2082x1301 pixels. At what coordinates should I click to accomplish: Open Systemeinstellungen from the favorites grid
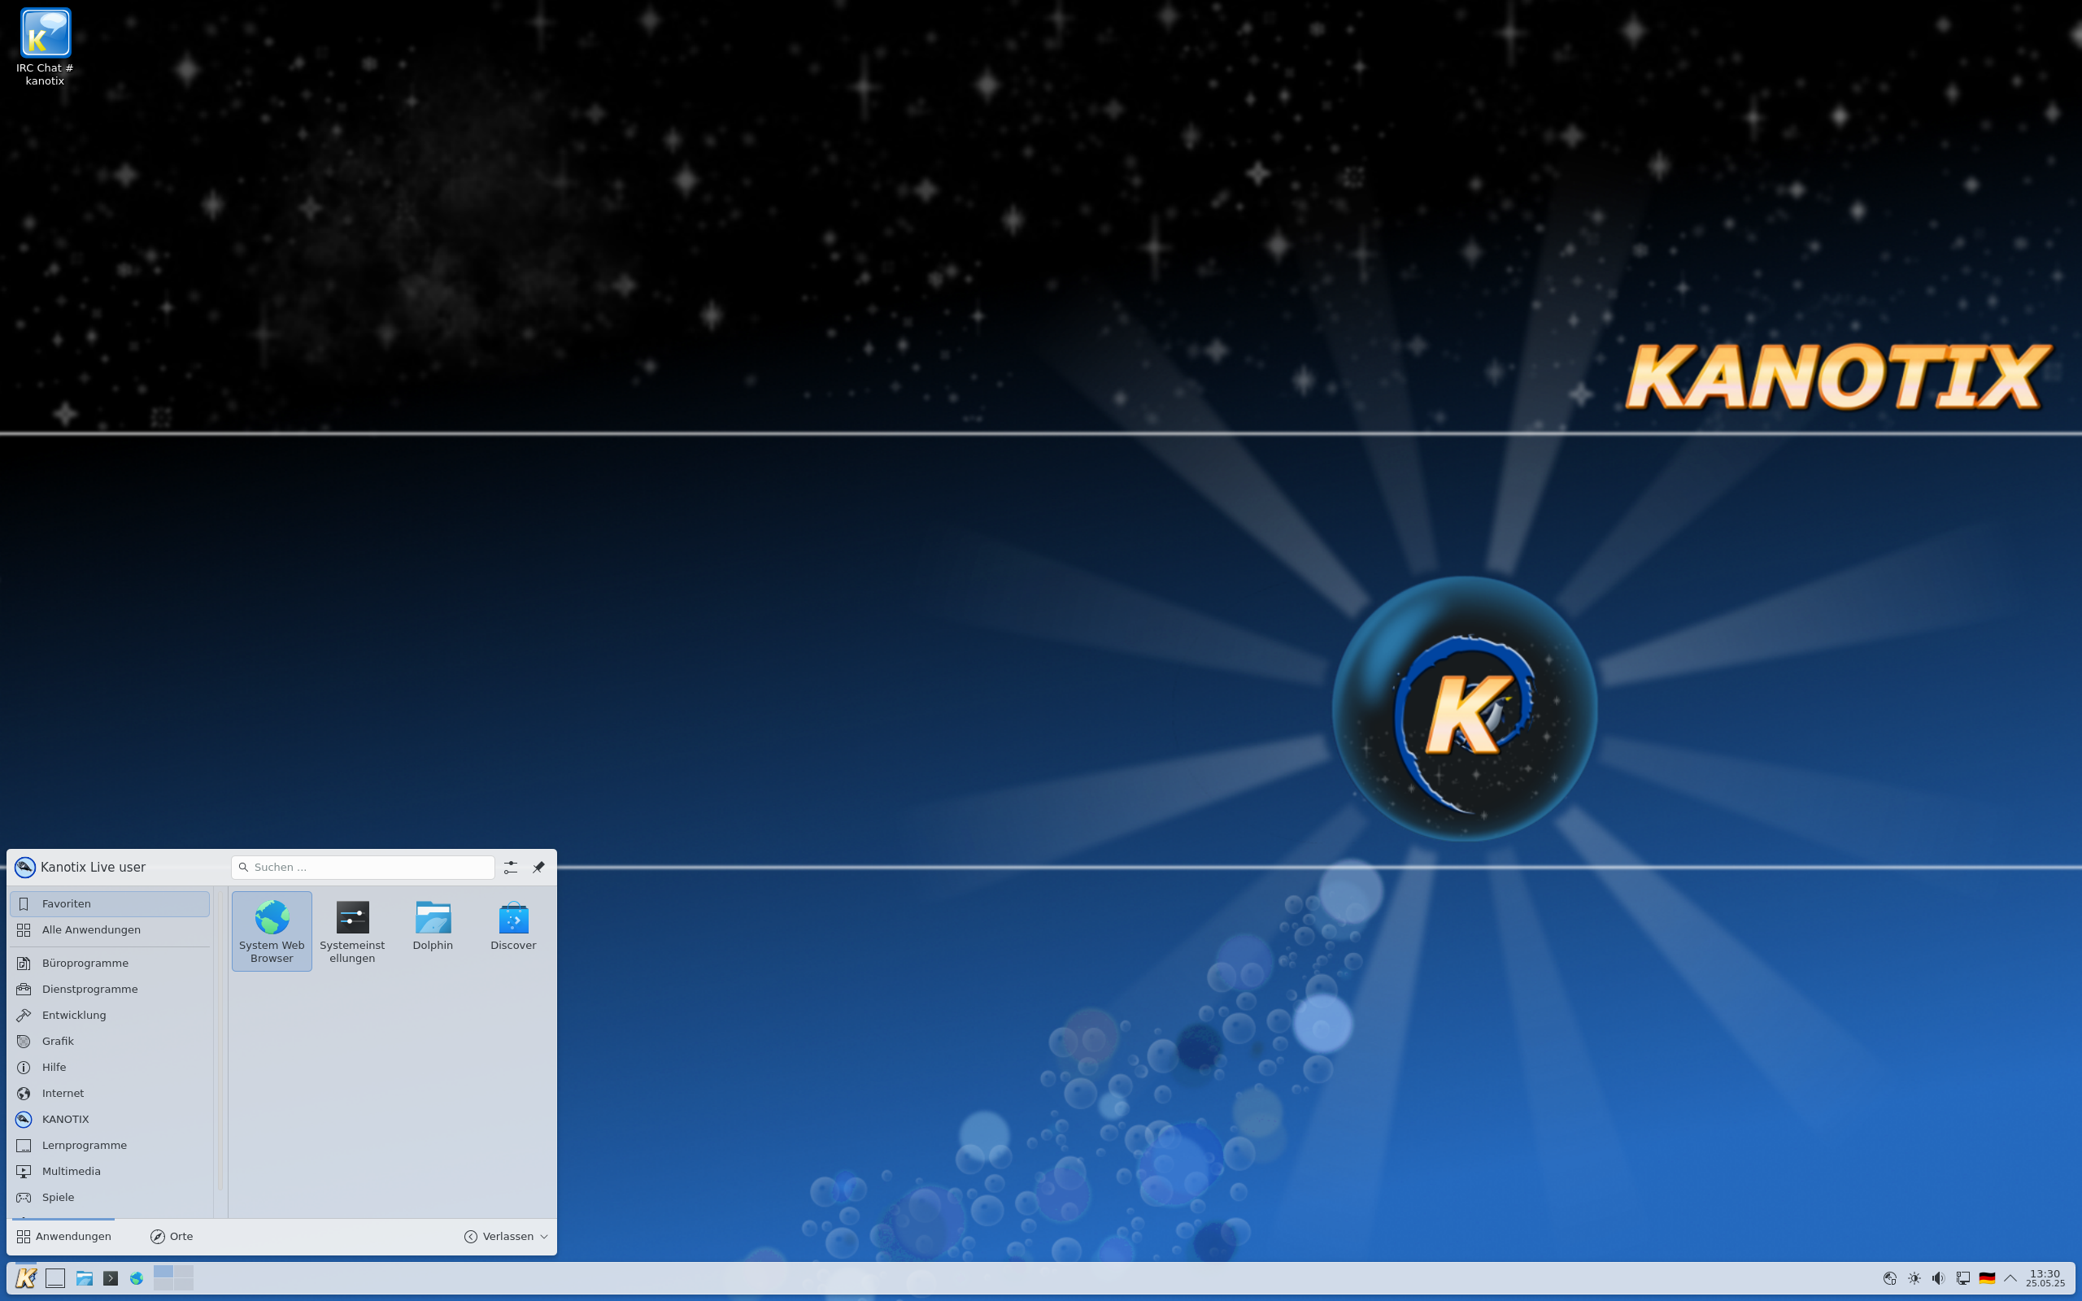coord(352,931)
